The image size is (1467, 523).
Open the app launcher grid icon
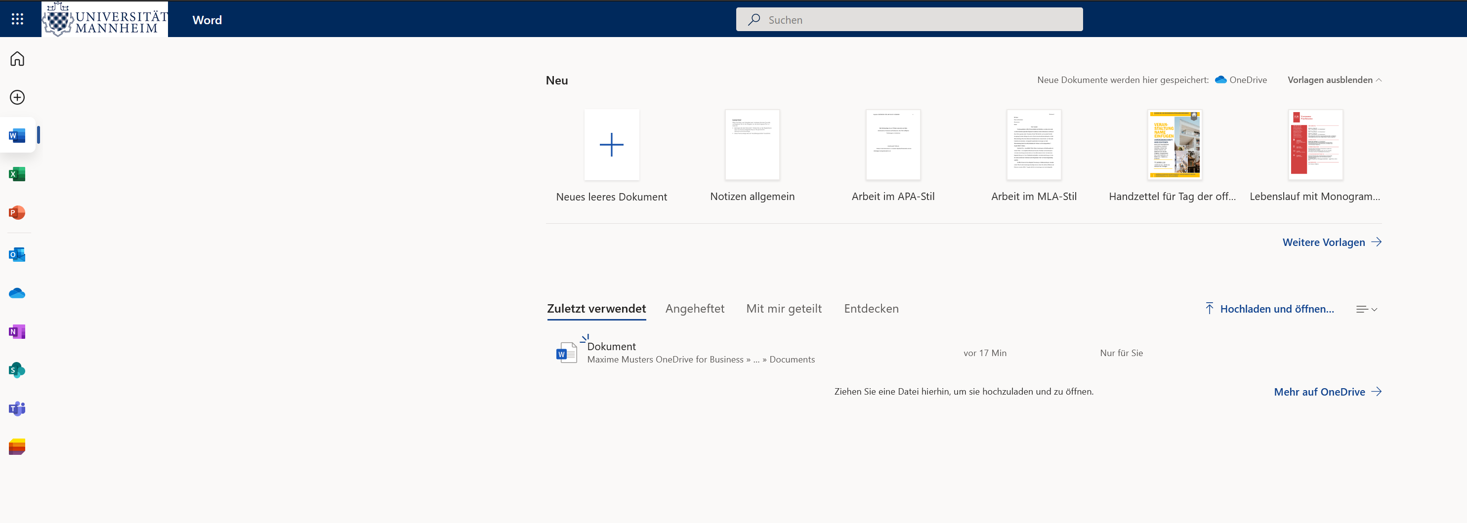point(18,19)
